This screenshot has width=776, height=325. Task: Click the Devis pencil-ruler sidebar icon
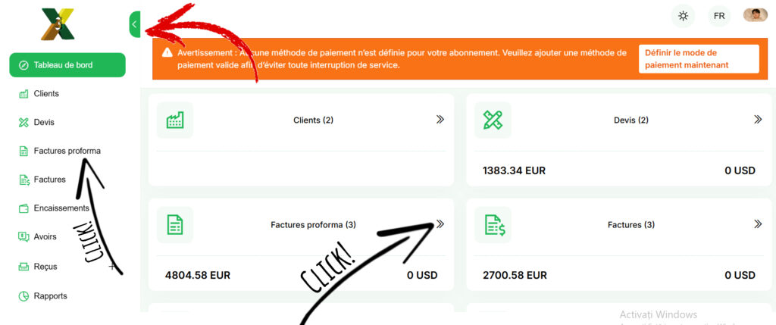(23, 123)
